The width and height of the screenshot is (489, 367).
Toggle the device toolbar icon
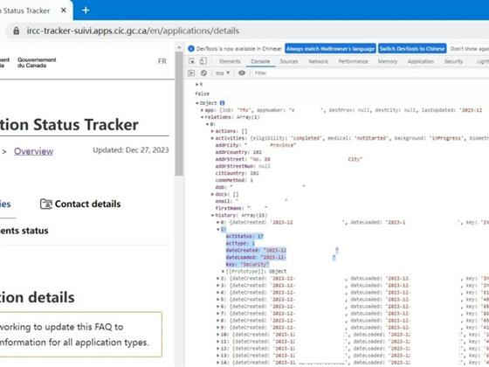tap(203, 61)
